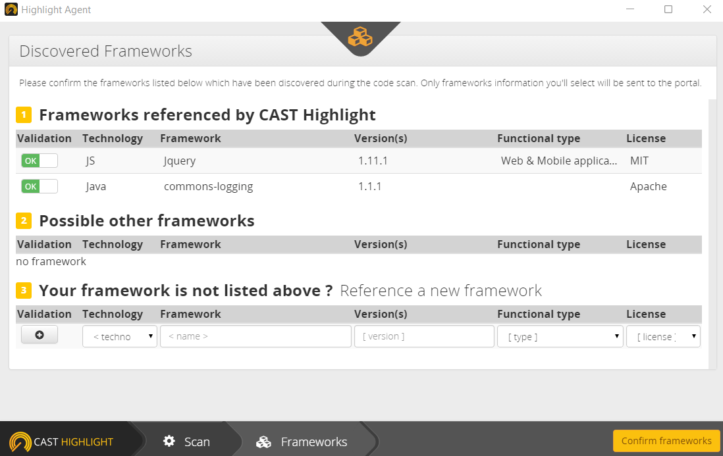Close the Highlight Agent window
723x456 pixels.
[707, 9]
